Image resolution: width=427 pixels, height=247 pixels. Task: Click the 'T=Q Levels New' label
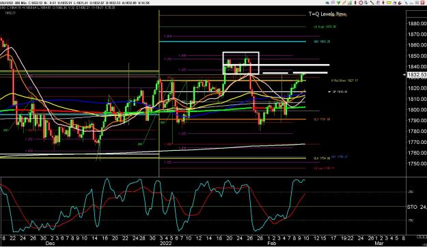[328, 14]
